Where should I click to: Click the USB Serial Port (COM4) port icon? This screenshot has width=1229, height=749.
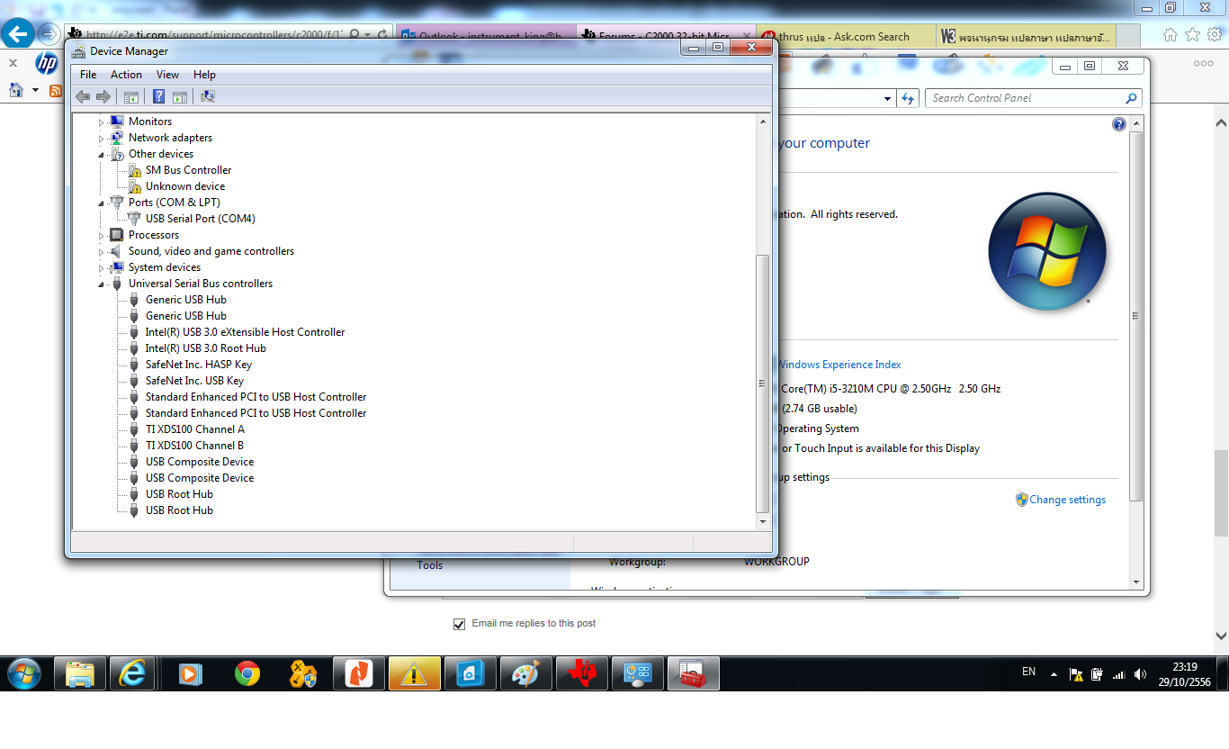pos(135,219)
